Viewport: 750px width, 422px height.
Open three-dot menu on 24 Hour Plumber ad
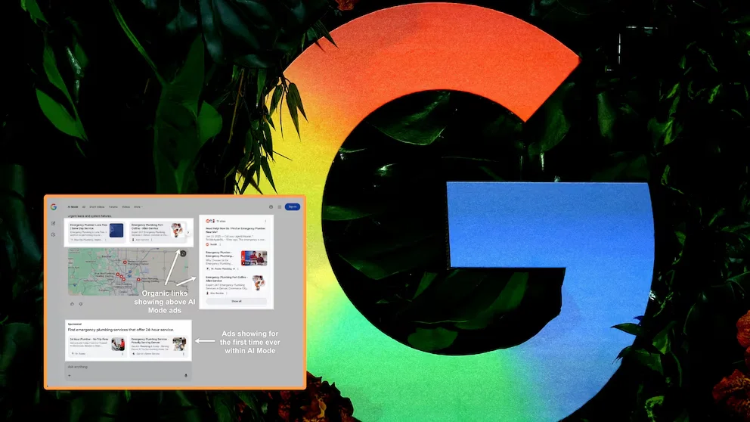(x=122, y=354)
